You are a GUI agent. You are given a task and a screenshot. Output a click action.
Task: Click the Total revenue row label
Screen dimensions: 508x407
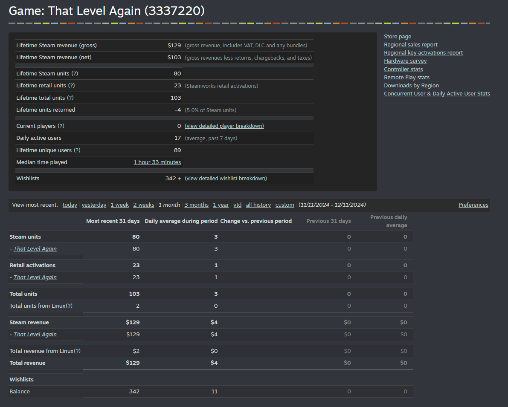click(28, 363)
